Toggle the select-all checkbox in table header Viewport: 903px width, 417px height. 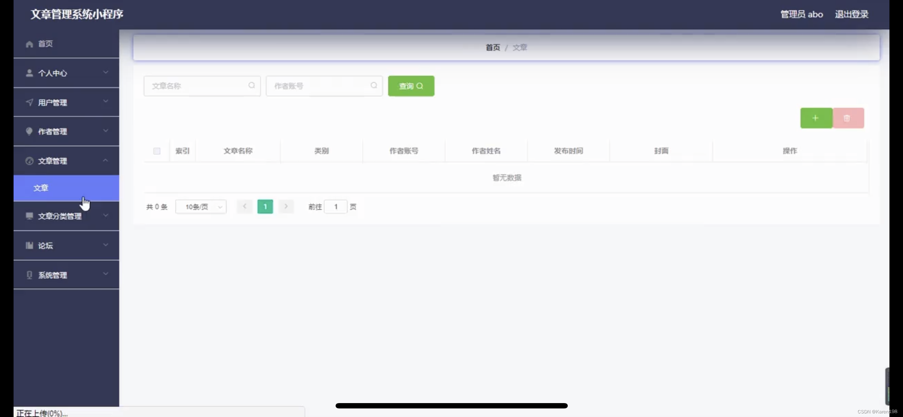click(157, 151)
